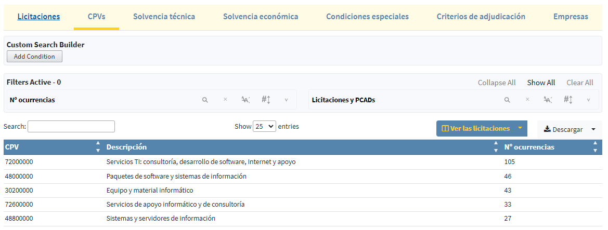The image size is (608, 230).
Task: Select CPV cell 30200000
Action: (x=19, y=190)
